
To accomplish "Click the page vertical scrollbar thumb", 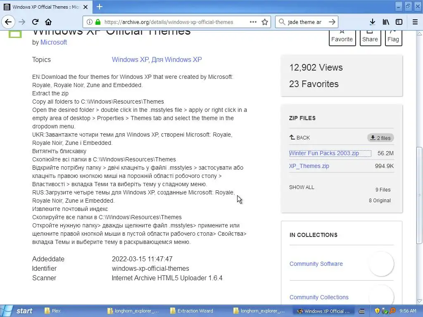I will 419,195.
